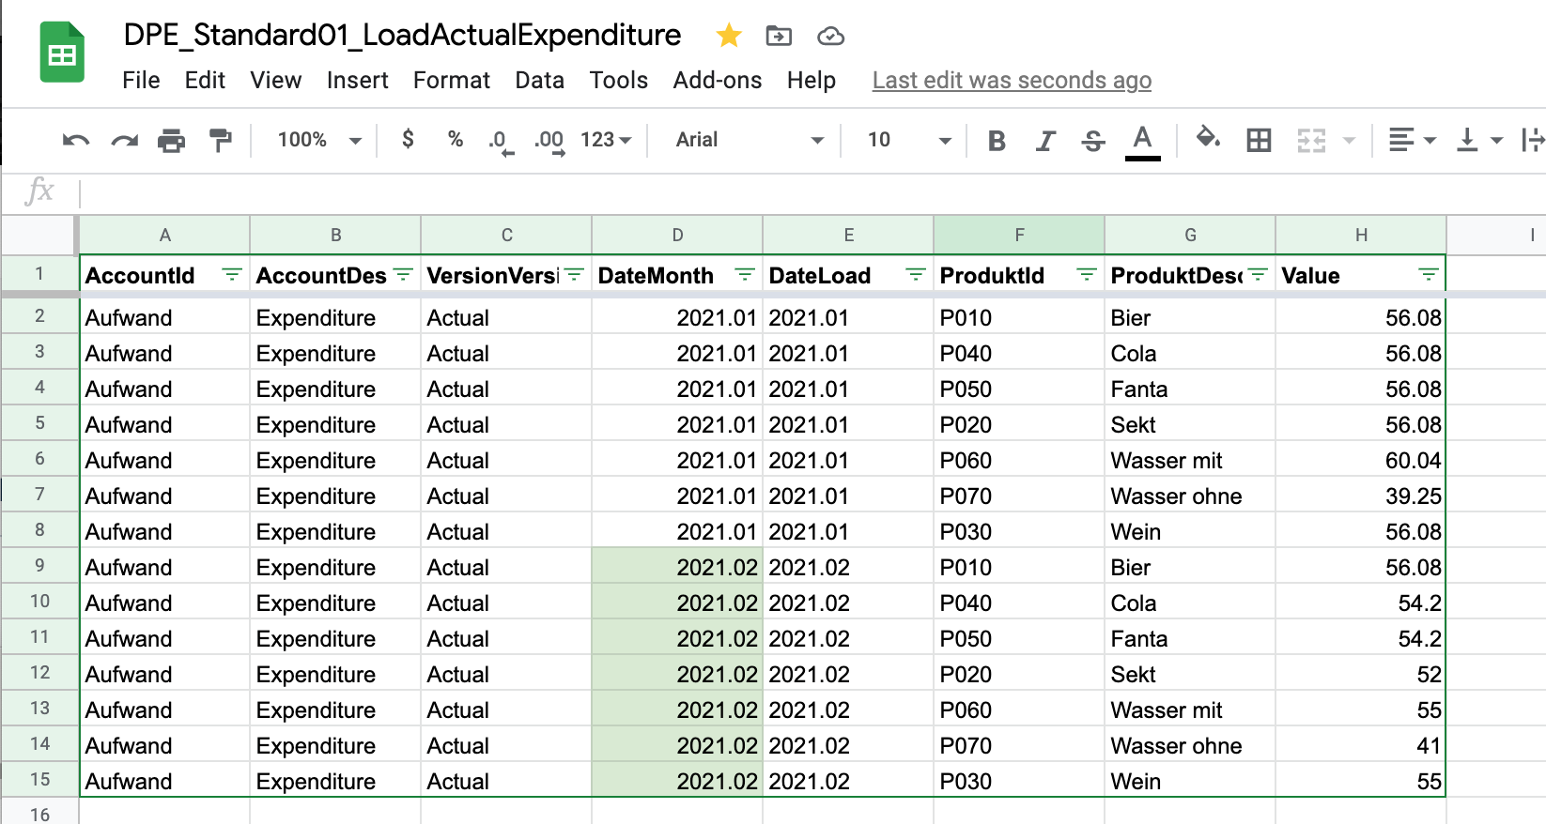Screen dimensions: 1546x824
Task: Select cell with value 60.04
Action: [1360, 460]
